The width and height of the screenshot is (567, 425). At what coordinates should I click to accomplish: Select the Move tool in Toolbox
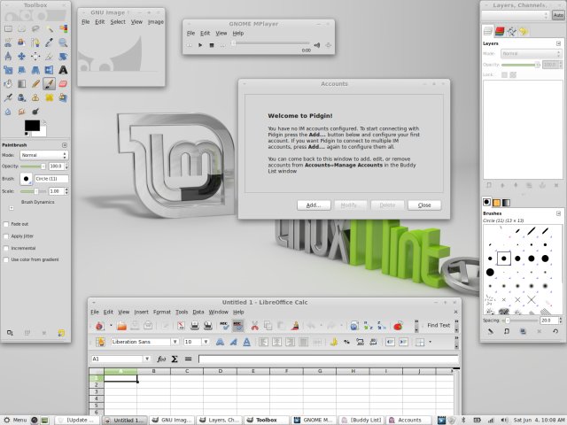(21, 57)
